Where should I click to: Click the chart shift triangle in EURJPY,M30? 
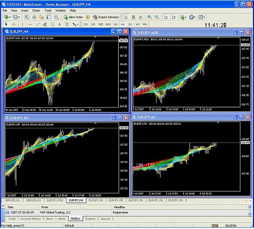pos(218,38)
